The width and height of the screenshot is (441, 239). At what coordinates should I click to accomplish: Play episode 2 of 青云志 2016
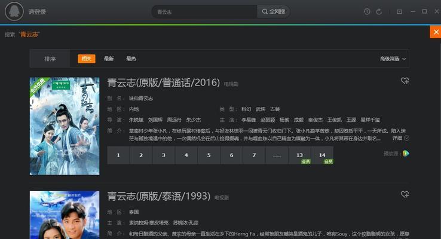141,155
